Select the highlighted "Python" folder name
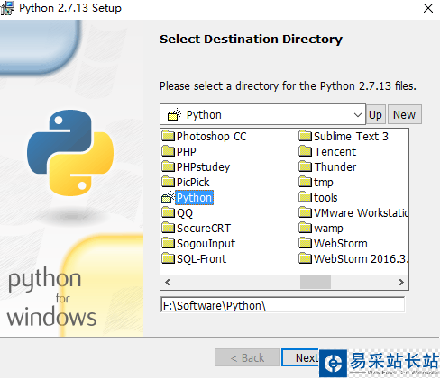The height and width of the screenshot is (378, 440). click(194, 198)
